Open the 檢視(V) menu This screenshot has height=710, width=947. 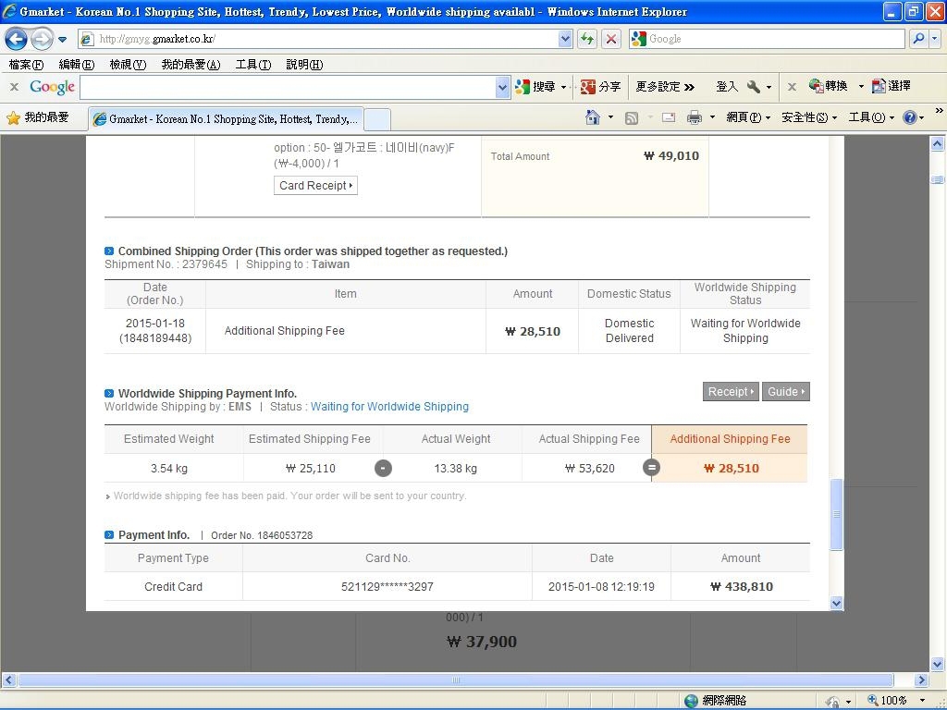(x=128, y=65)
